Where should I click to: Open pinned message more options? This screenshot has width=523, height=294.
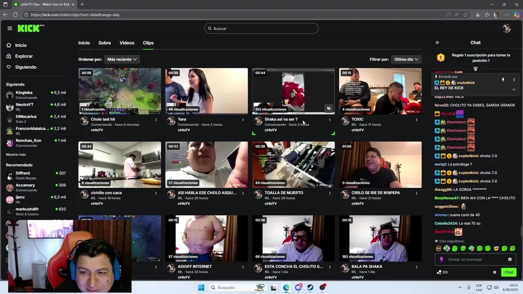click(514, 80)
